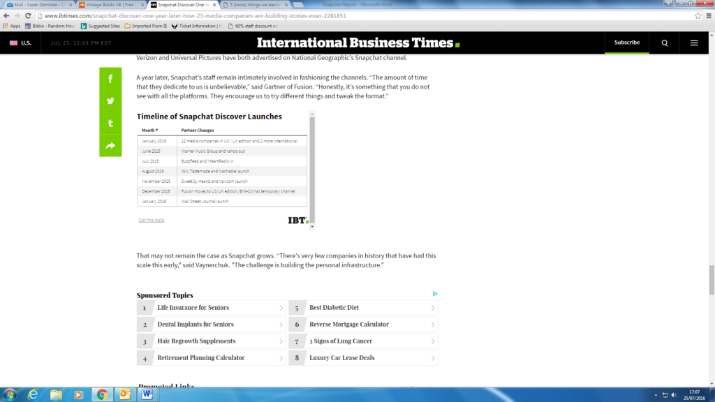Open 3 Signs of Lung Cancer topic

(363, 341)
